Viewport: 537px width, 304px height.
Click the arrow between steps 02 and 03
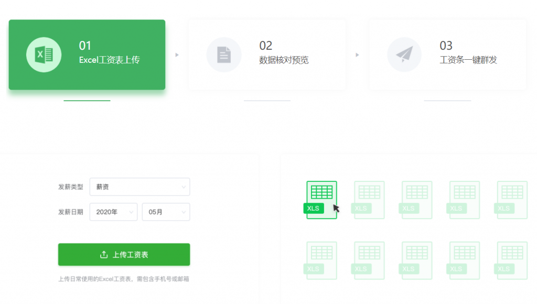coord(357,55)
